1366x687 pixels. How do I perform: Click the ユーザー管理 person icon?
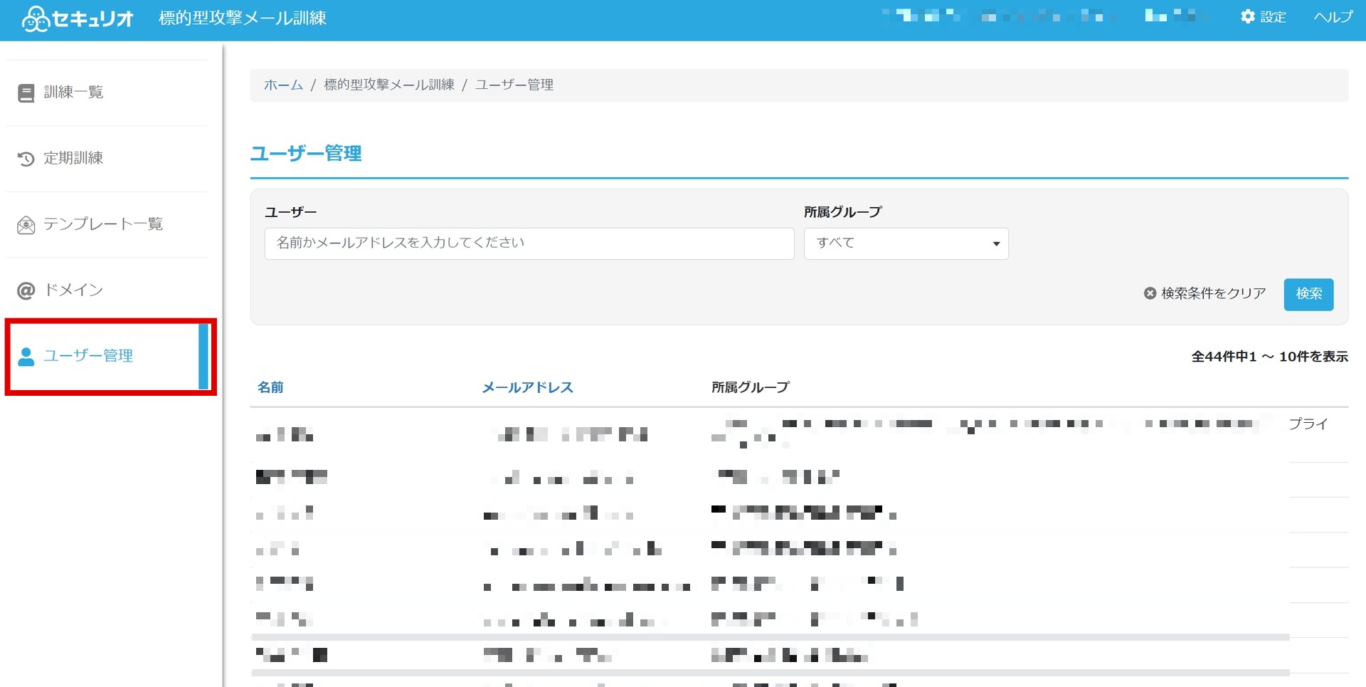click(x=26, y=356)
